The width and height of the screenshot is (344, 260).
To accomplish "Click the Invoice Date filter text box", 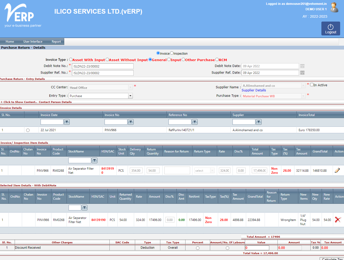I will coord(52,122).
